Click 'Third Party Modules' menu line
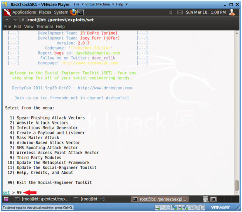This screenshot has width=242, height=212. pyautogui.click(x=35, y=158)
